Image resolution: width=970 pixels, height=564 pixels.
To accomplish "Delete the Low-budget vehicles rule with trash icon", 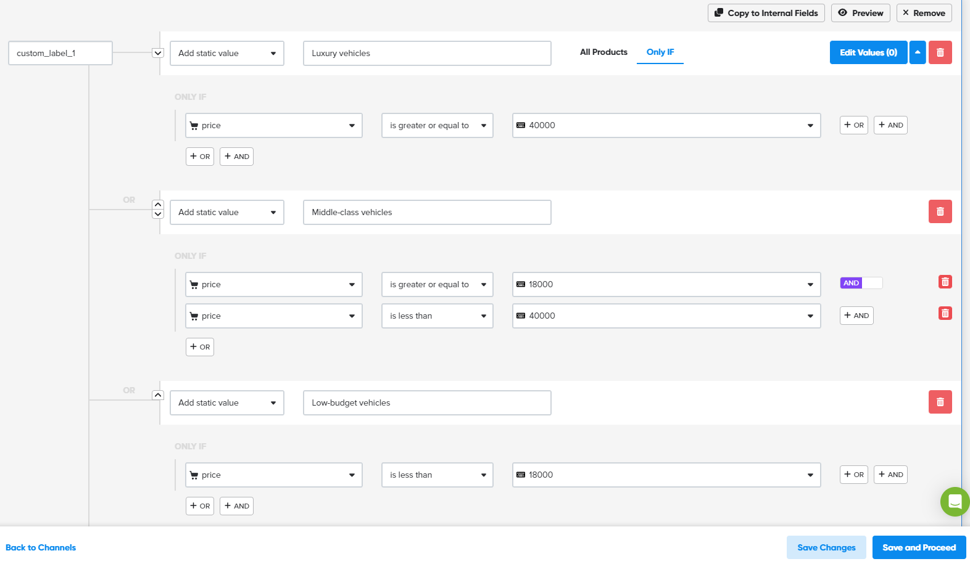I will coord(940,402).
